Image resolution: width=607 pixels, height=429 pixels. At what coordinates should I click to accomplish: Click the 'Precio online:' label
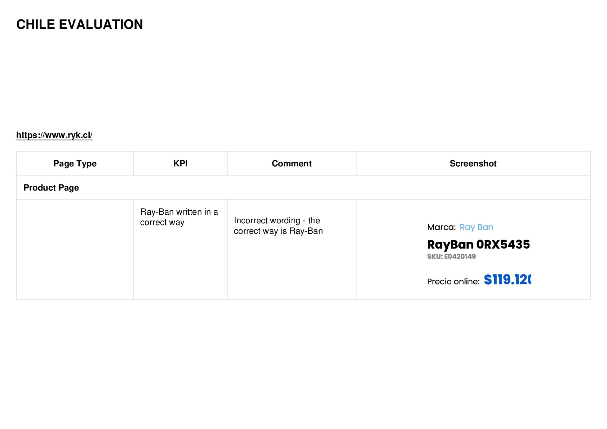coord(453,282)
